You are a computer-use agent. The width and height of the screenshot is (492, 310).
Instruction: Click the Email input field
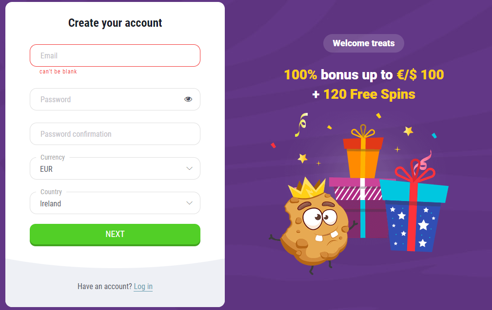(115, 55)
